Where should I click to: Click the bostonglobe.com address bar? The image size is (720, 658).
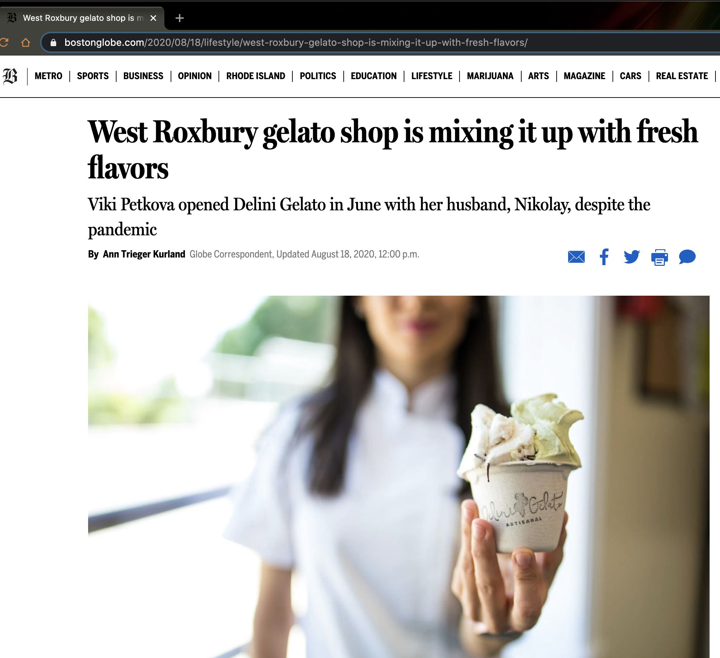click(379, 43)
